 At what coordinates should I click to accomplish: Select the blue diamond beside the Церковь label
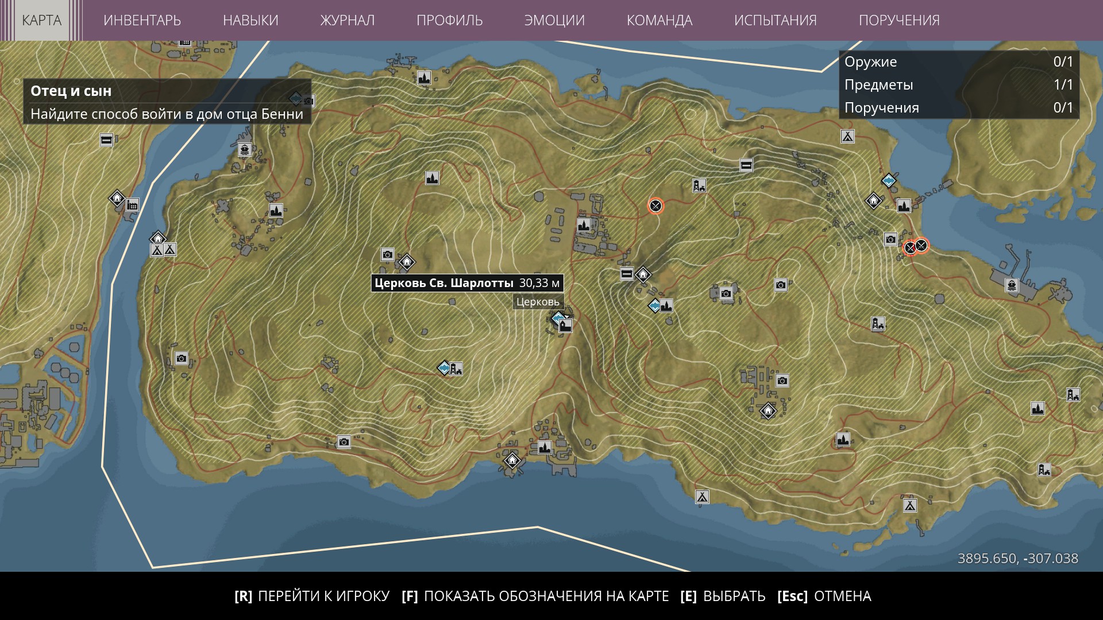(558, 318)
